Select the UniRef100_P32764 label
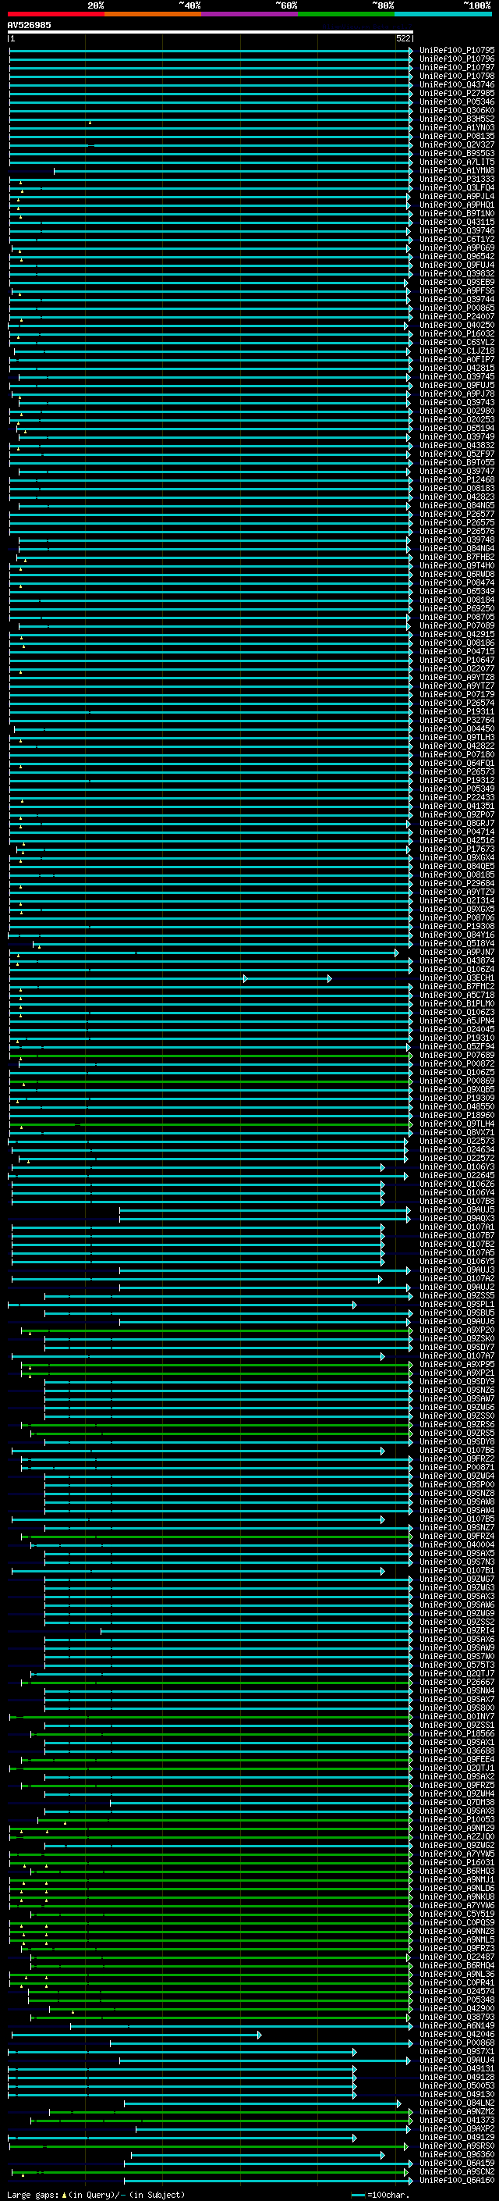499x2201 pixels. (457, 719)
